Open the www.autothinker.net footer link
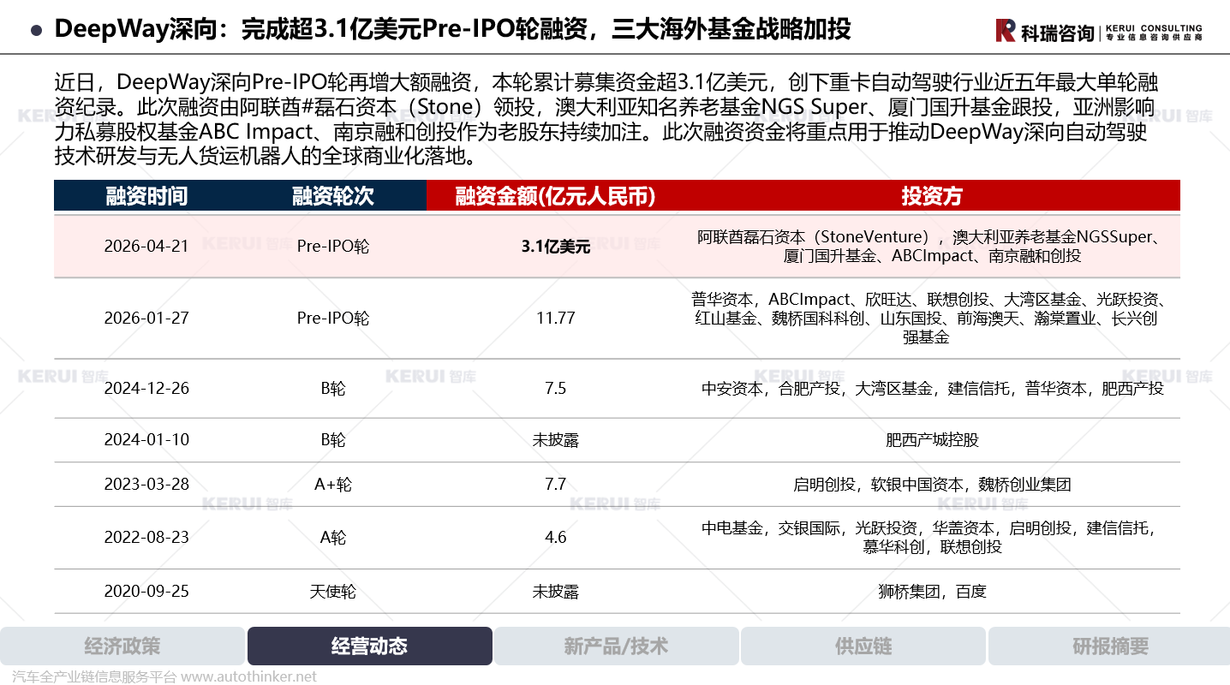The width and height of the screenshot is (1230, 685). [248, 676]
